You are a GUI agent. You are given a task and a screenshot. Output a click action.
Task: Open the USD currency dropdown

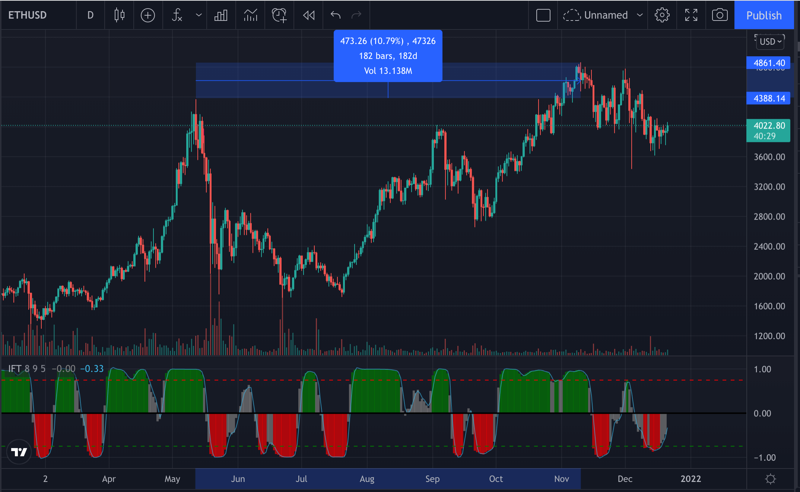770,42
